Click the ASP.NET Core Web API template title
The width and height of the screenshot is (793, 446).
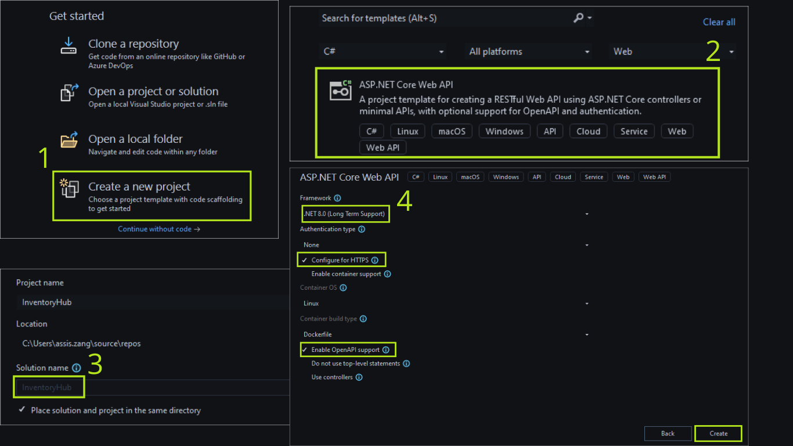(406, 85)
